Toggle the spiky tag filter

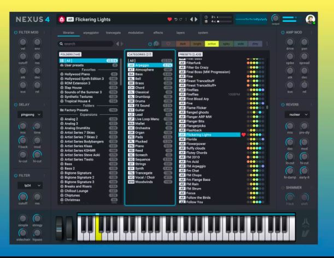coord(226,44)
